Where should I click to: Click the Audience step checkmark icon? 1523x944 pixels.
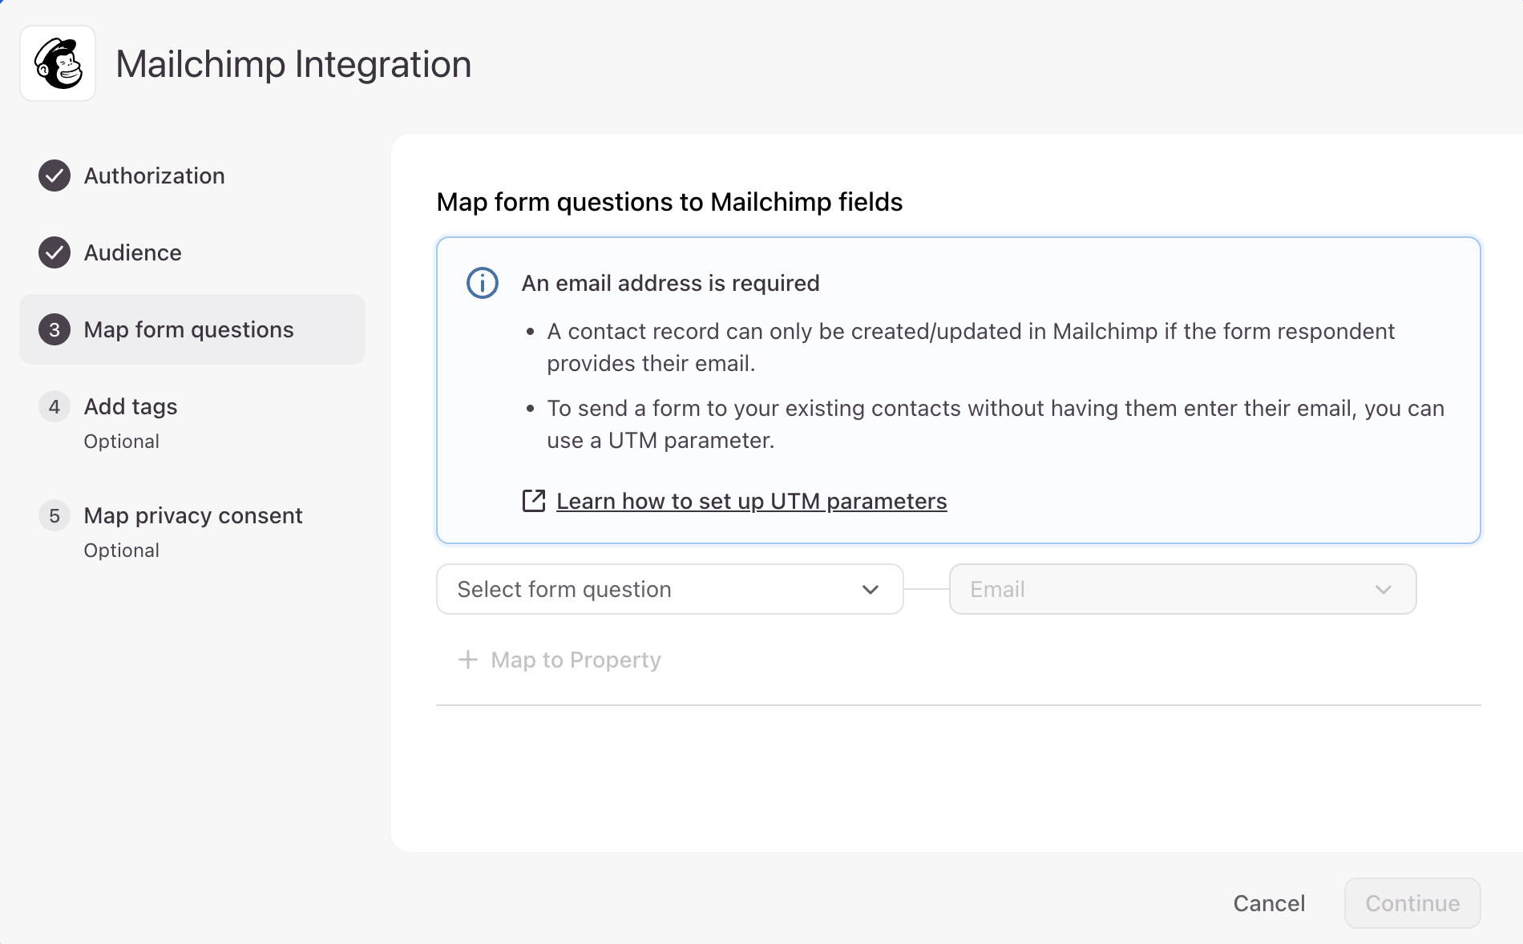[55, 252]
